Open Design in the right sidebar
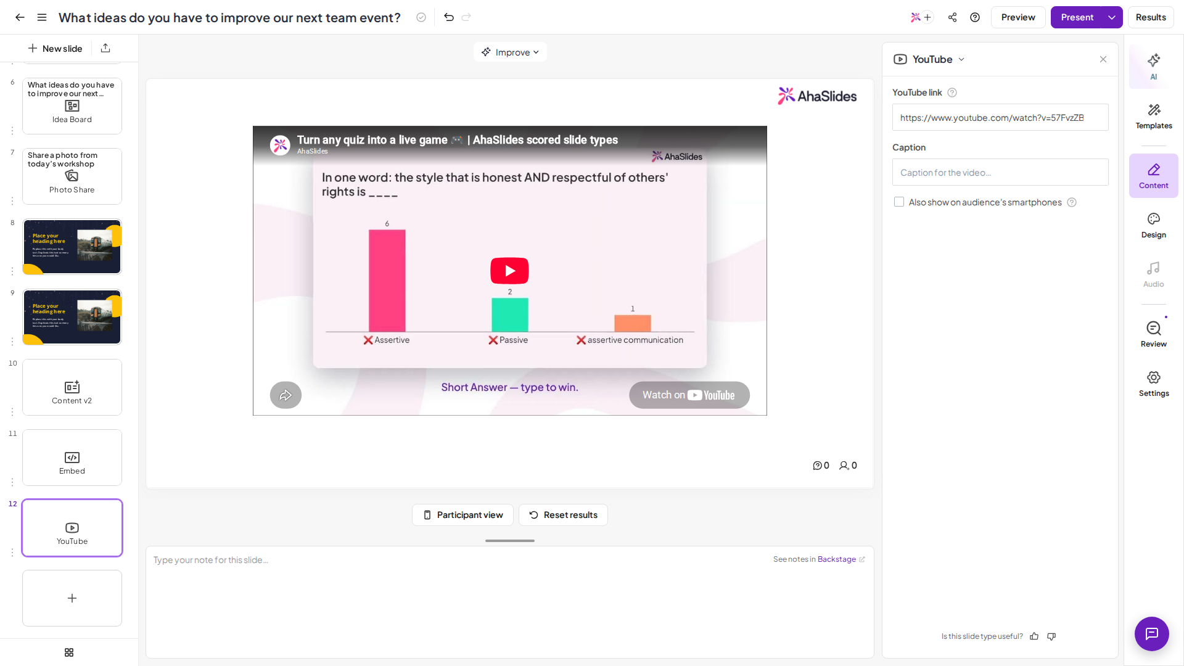Screen dimensions: 1184x666 coord(1153,226)
